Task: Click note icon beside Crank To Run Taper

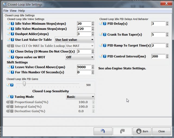Action: pyautogui.click(x=101, y=35)
